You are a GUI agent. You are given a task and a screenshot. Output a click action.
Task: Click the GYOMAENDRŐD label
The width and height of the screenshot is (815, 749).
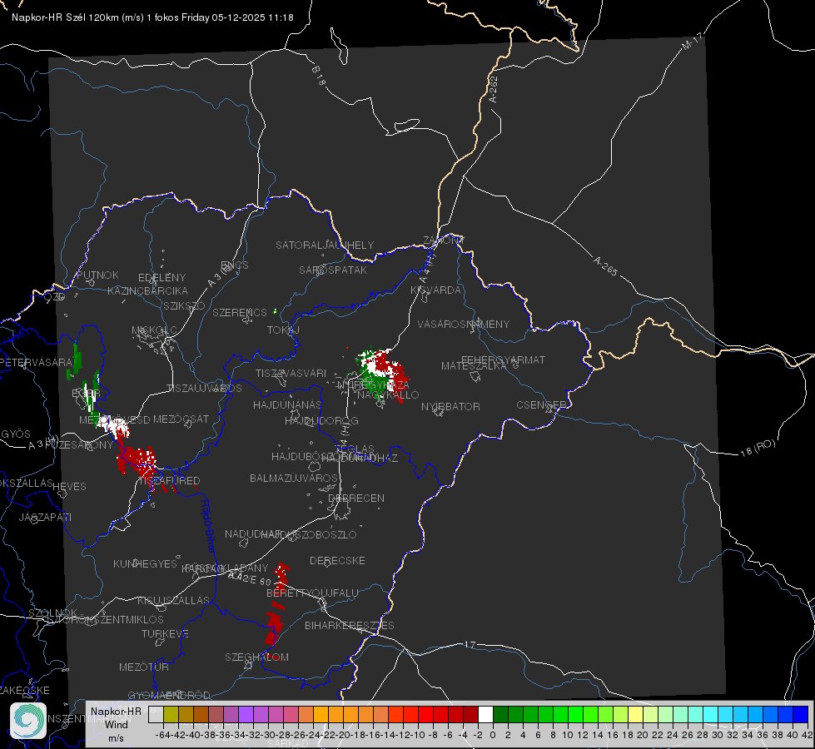pyautogui.click(x=169, y=696)
